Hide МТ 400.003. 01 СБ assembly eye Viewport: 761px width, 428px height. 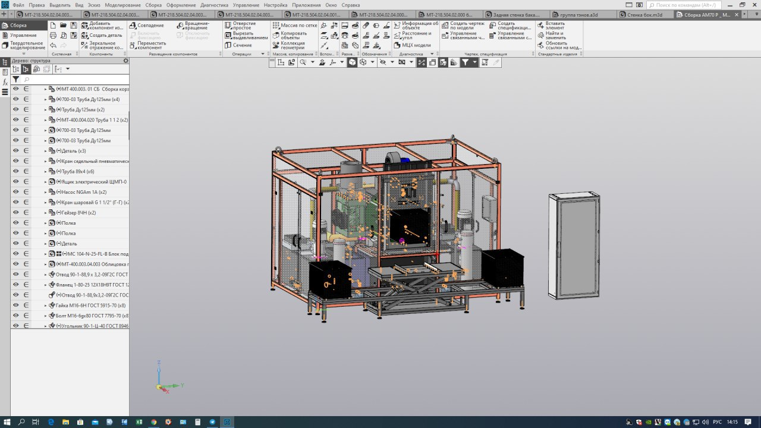[16, 89]
